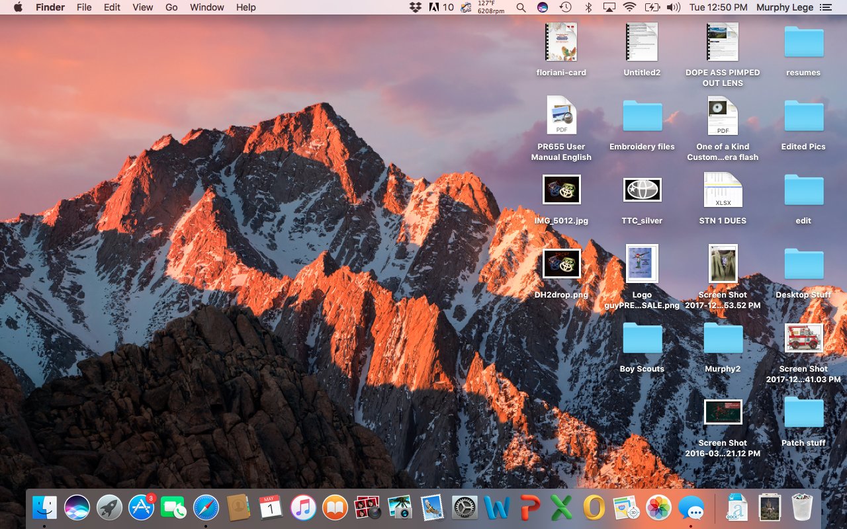This screenshot has height=529, width=847.
Task: Open the Go menu
Action: coord(171,7)
